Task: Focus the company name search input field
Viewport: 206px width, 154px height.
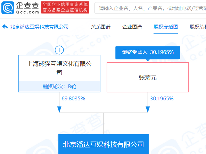Action: pyautogui.click(x=150, y=8)
